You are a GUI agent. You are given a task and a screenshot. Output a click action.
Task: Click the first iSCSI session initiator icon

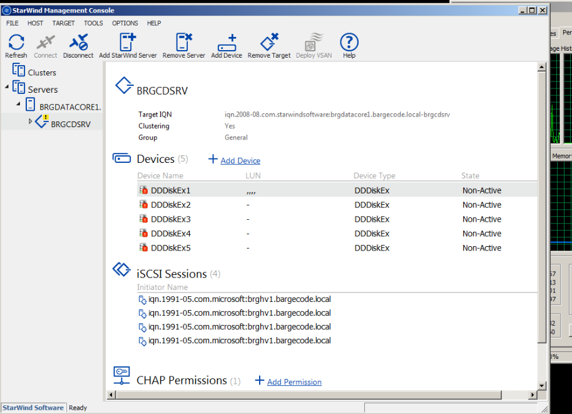pyautogui.click(x=143, y=300)
